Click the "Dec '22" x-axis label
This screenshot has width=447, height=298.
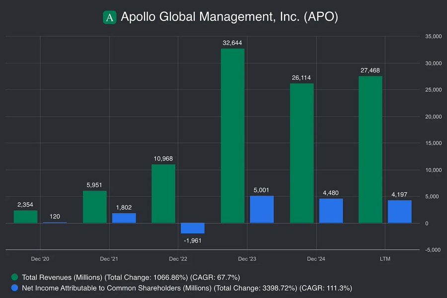click(x=178, y=259)
